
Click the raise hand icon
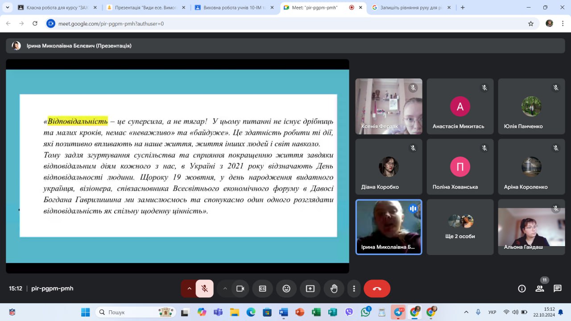334,288
